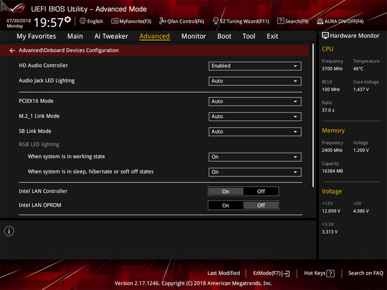Select the Exit tab
This screenshot has height=290, width=387.
273,37
